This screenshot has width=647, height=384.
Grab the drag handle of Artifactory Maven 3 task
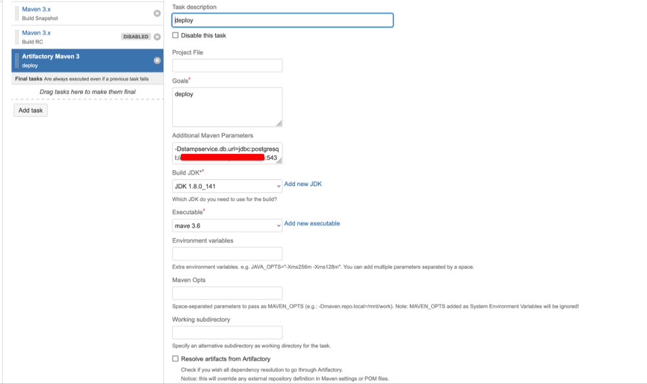(17, 61)
